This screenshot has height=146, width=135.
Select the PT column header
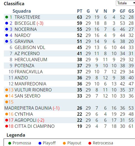[x=80, y=11]
